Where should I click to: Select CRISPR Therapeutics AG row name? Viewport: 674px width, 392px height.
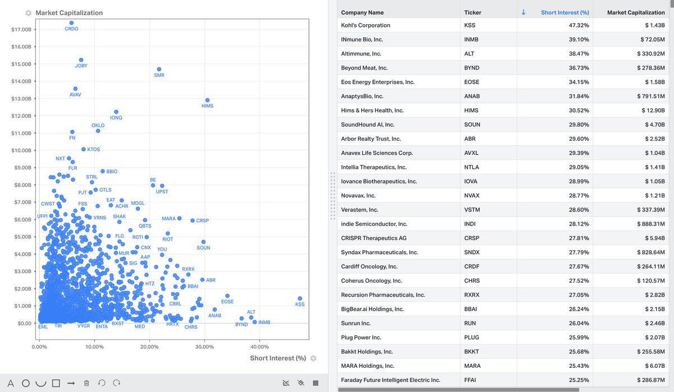[x=373, y=238]
